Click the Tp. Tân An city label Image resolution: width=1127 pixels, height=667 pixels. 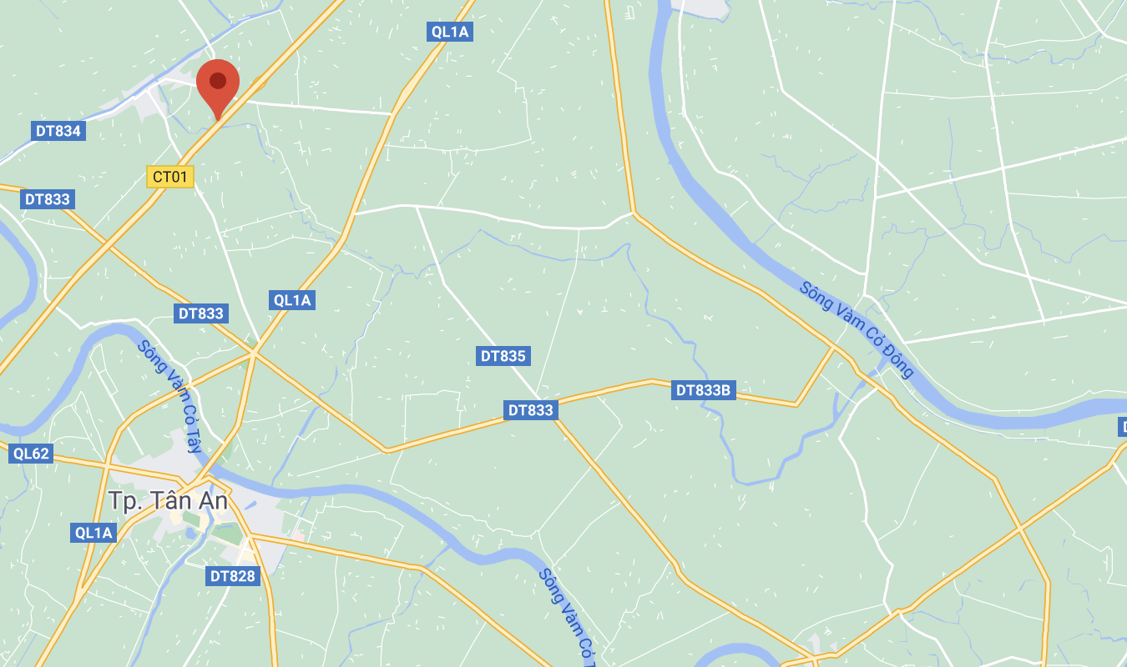point(168,501)
